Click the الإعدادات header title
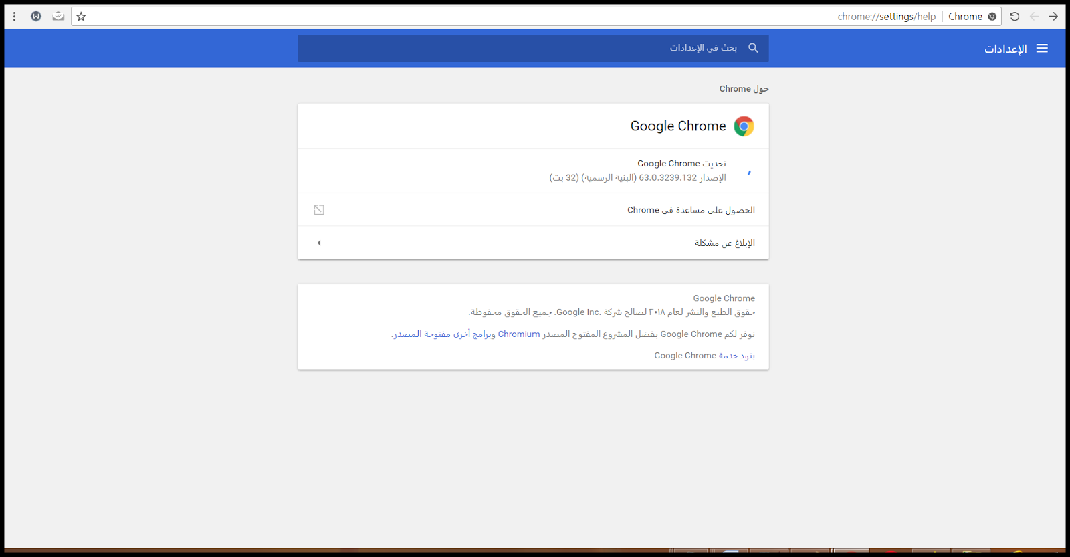The width and height of the screenshot is (1070, 557). 1005,49
